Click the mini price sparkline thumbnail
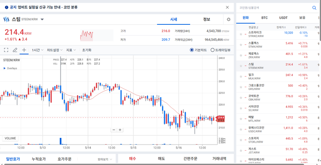This screenshot has height=165, width=321. coord(97,36)
